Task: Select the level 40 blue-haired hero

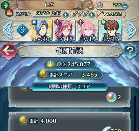Action: (x=42, y=30)
